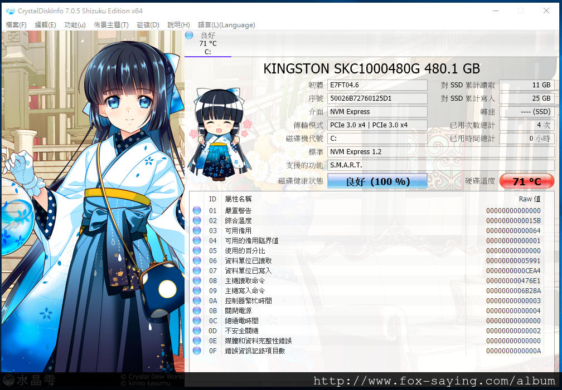Select the 主機讀取命令 attribute name
The width and height of the screenshot is (562, 390).
pos(245,280)
